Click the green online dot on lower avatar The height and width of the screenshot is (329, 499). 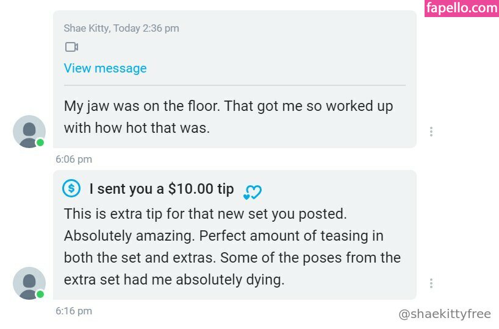[x=40, y=294]
